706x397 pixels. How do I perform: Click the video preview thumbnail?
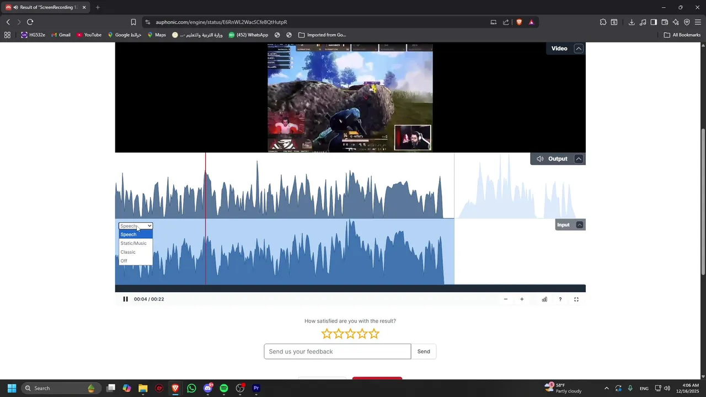click(x=350, y=98)
